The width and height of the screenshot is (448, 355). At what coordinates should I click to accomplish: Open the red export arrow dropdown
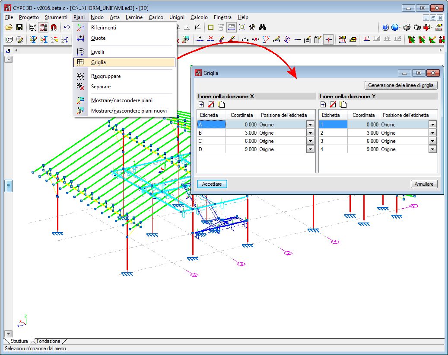(x=428, y=27)
